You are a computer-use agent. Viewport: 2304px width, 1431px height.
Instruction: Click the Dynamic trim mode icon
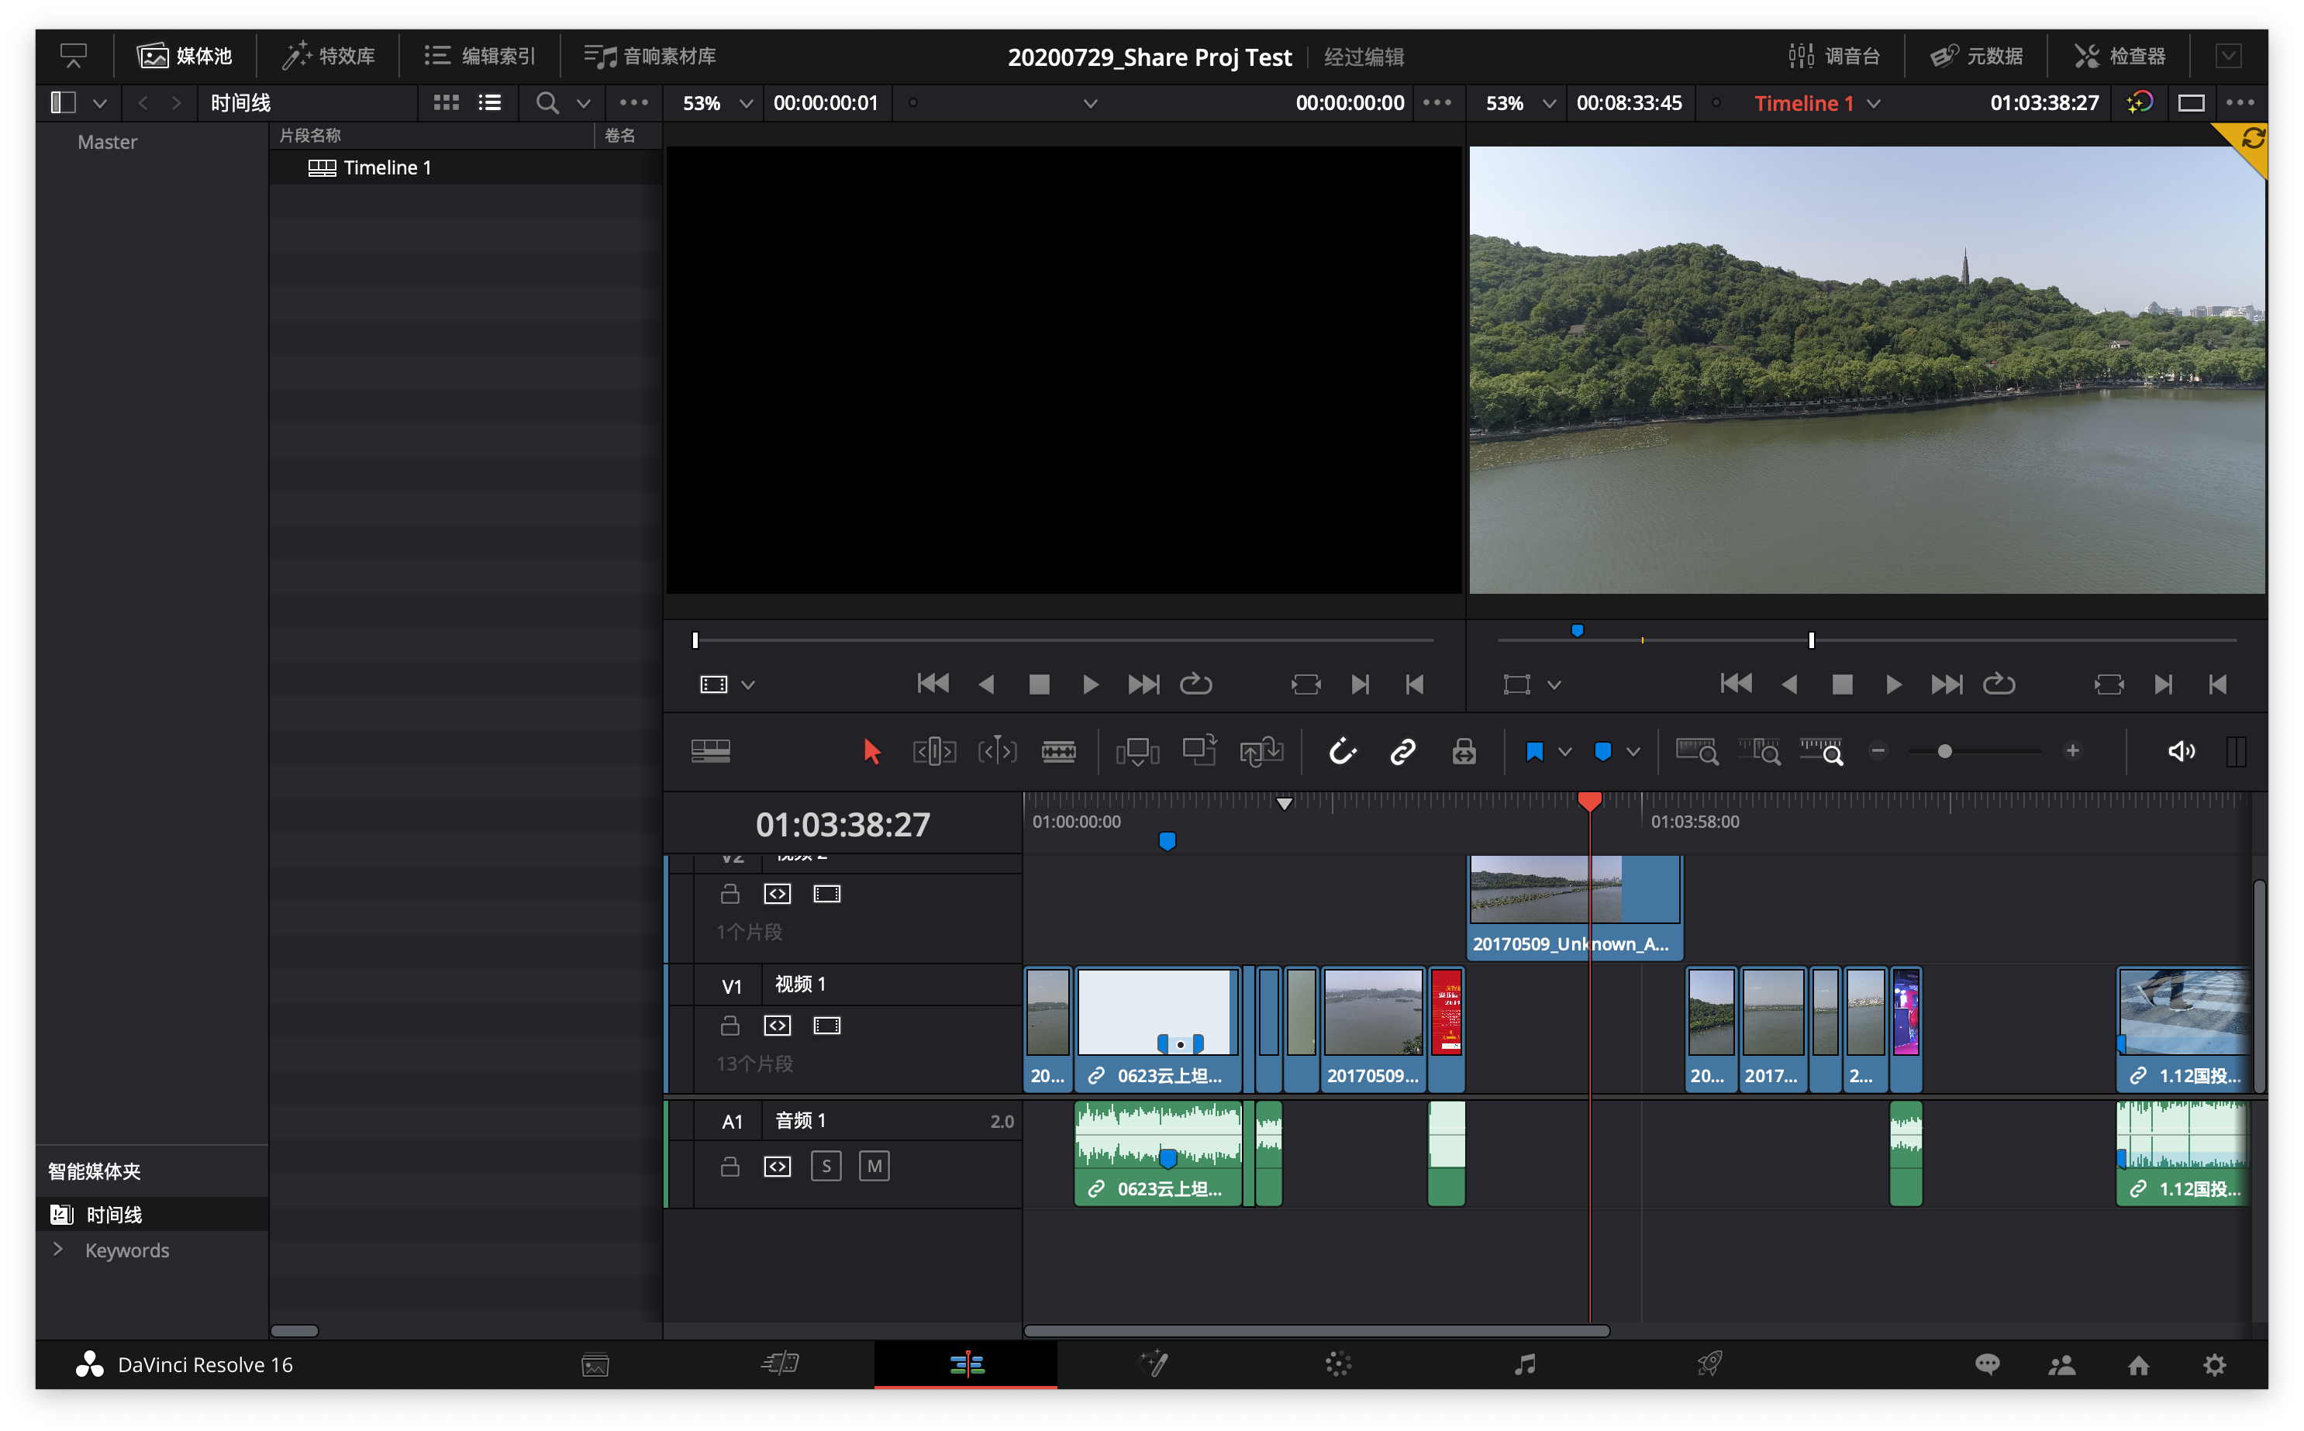[996, 751]
